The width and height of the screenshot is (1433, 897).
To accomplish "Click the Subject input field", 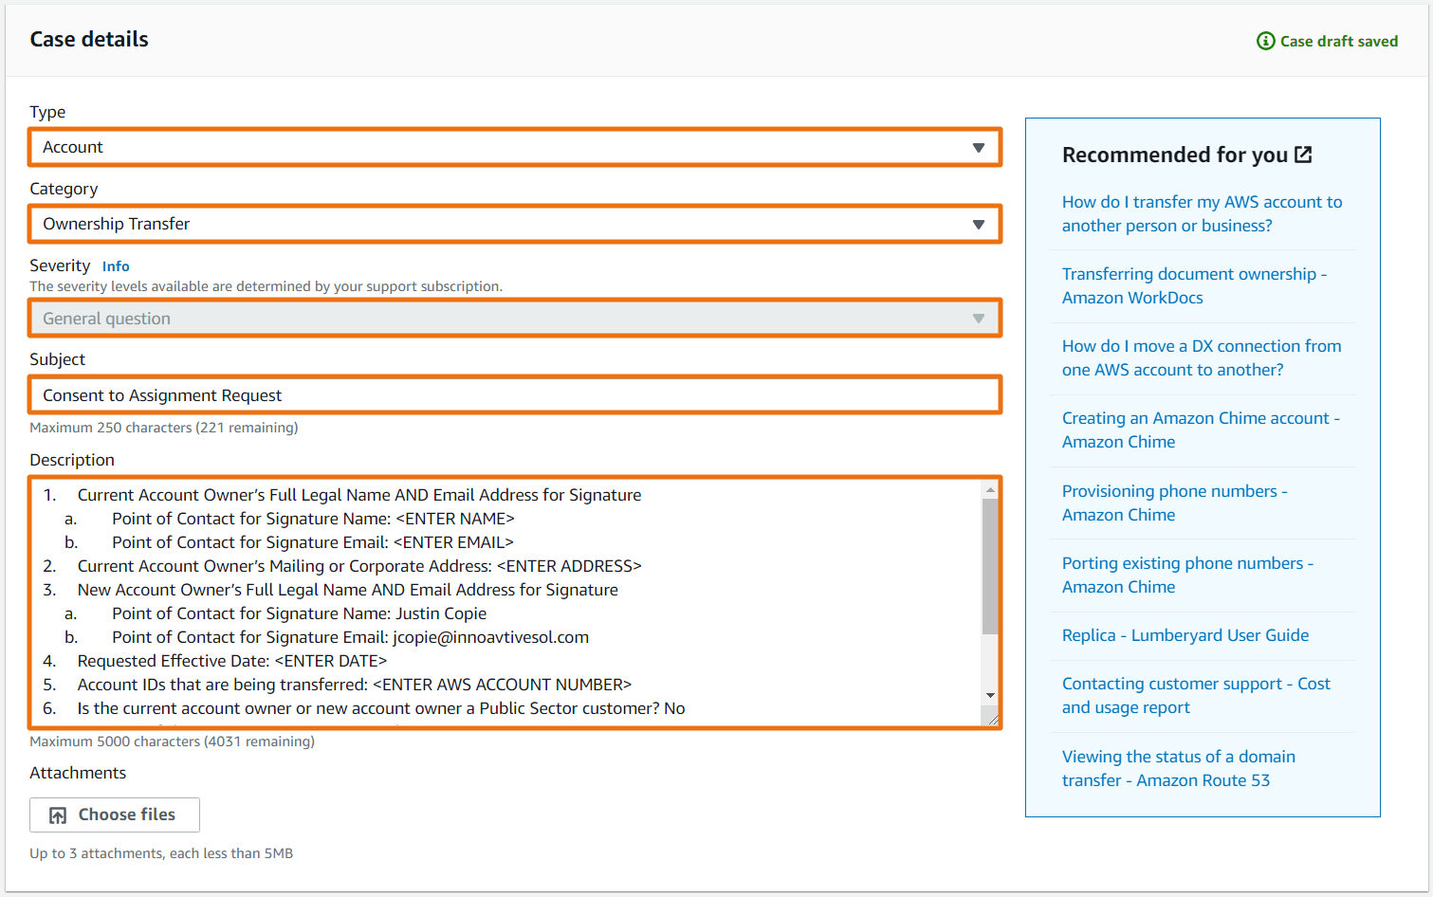I will coord(515,395).
